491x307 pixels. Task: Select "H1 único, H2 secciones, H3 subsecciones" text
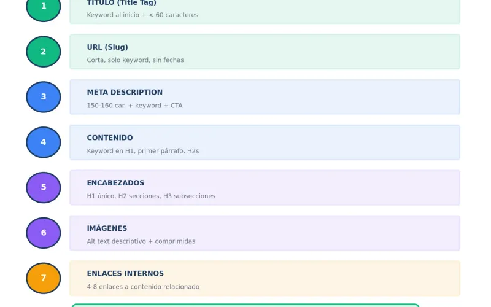[x=151, y=196]
